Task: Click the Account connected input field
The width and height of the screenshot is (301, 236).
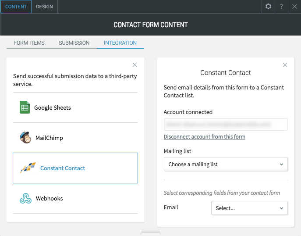Action: (x=226, y=124)
